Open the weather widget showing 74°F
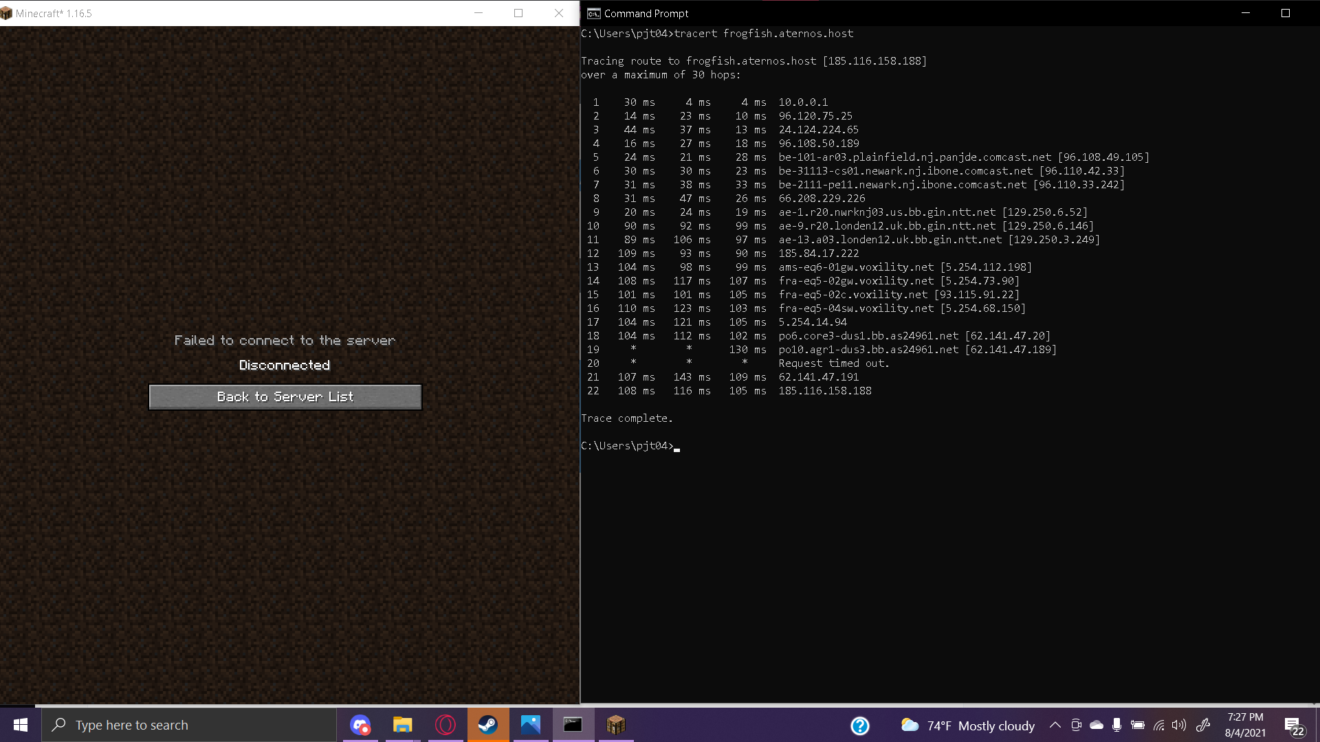This screenshot has width=1320, height=742. [x=968, y=726]
